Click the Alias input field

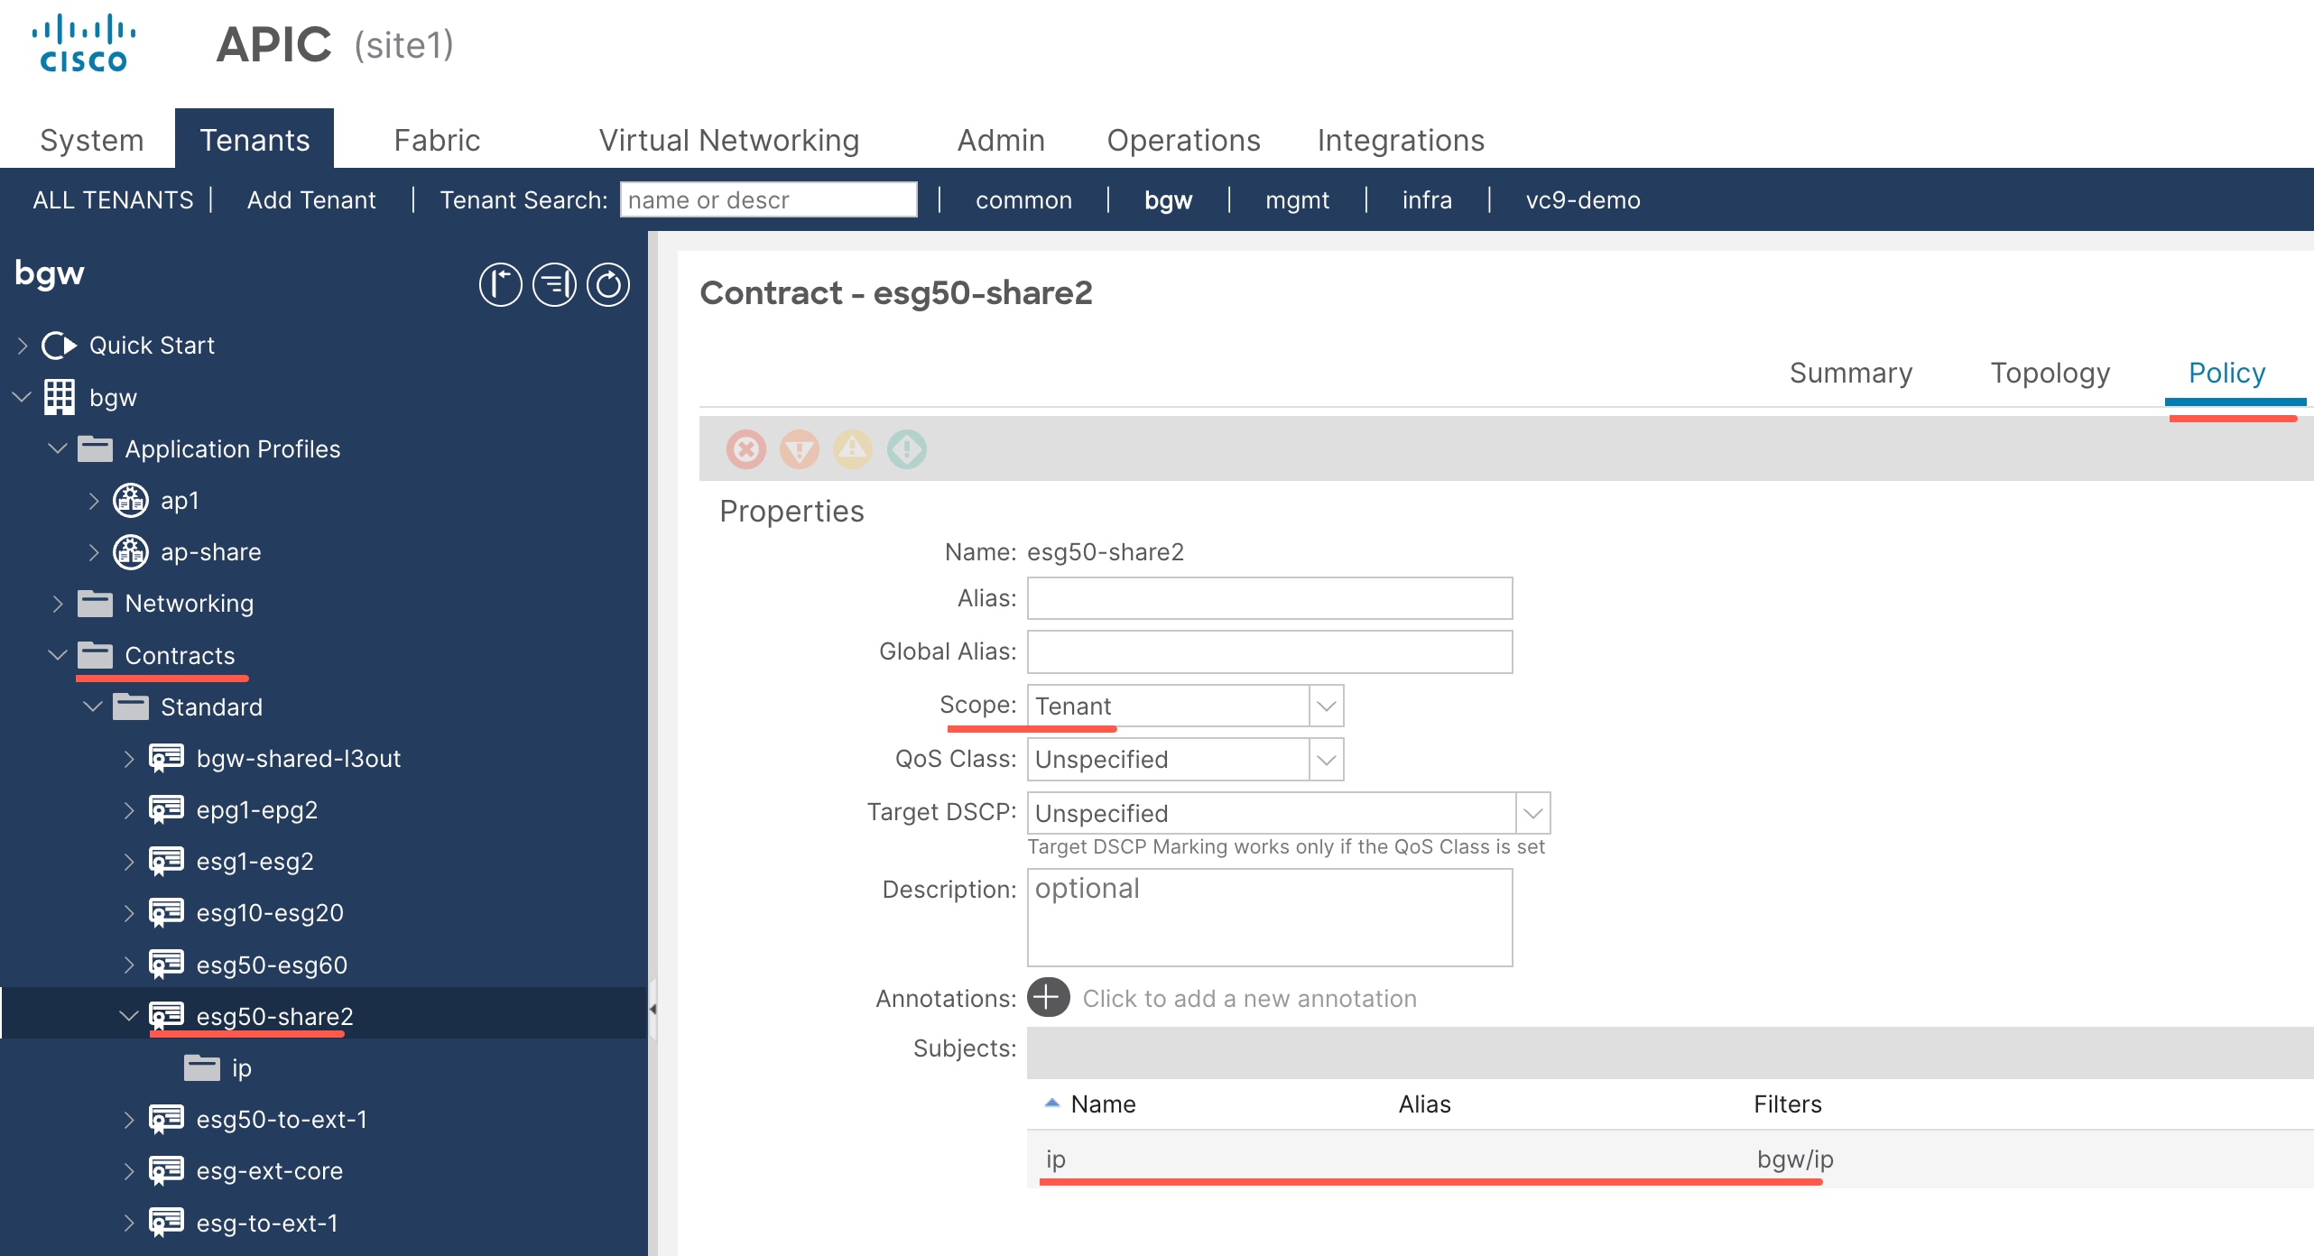point(1270,598)
